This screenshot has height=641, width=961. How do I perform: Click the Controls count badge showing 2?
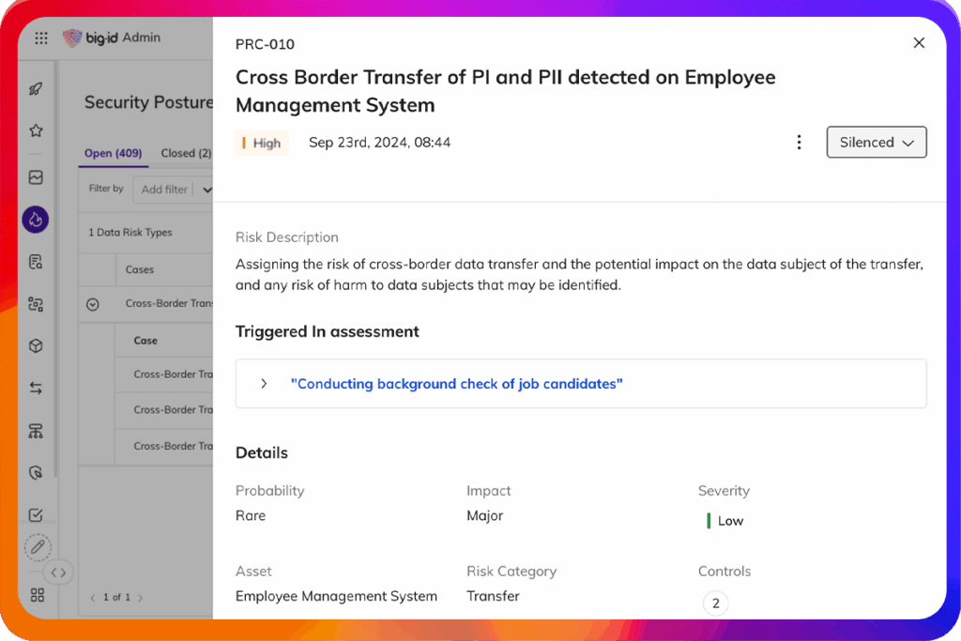coord(715,603)
